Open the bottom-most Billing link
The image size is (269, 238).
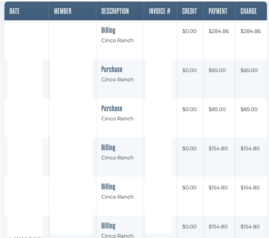coord(108,226)
